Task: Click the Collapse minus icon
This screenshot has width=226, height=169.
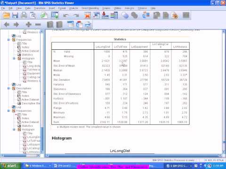Action: click(x=38, y=24)
